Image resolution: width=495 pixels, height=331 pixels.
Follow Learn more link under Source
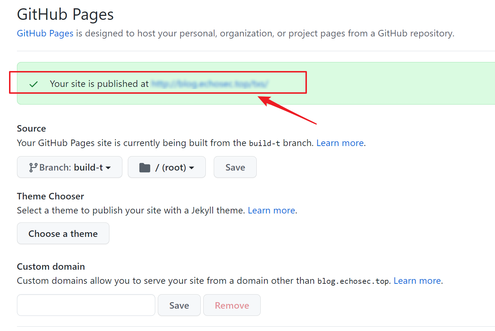point(340,143)
